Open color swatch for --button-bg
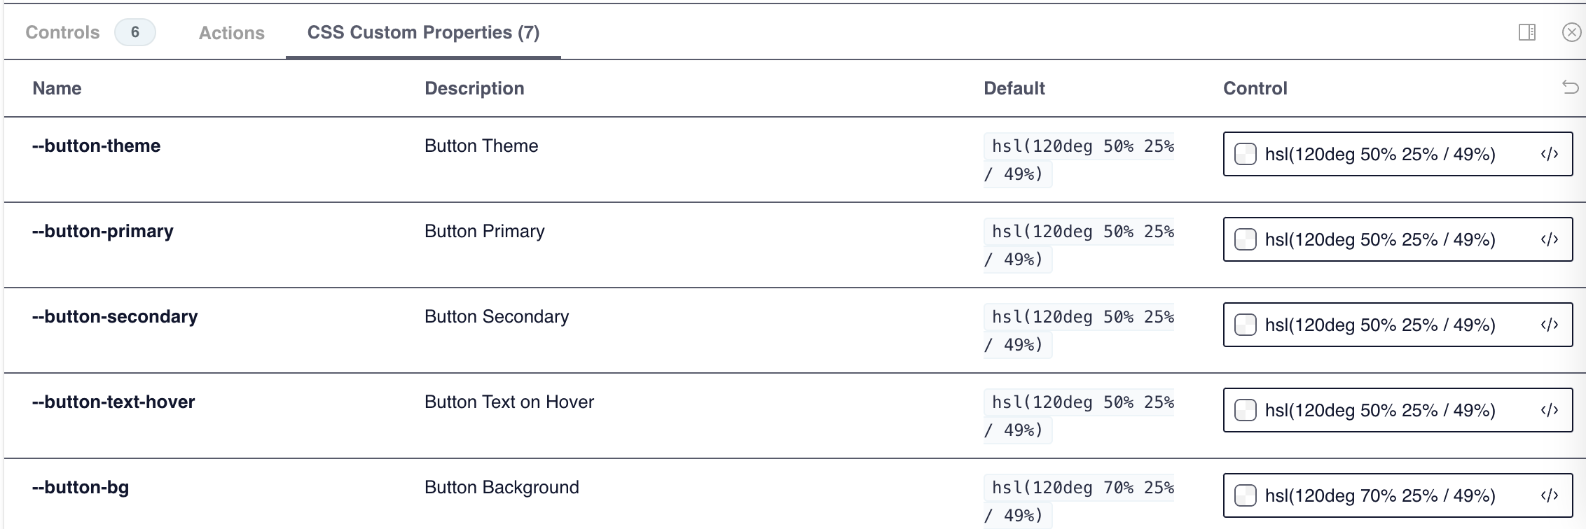This screenshot has width=1586, height=529. [x=1245, y=495]
